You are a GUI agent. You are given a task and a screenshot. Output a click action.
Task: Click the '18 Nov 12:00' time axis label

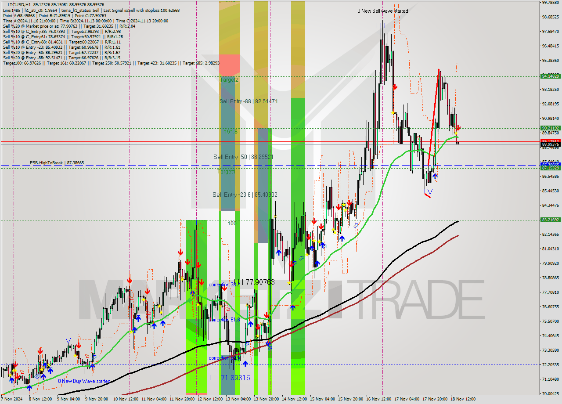coord(464,400)
